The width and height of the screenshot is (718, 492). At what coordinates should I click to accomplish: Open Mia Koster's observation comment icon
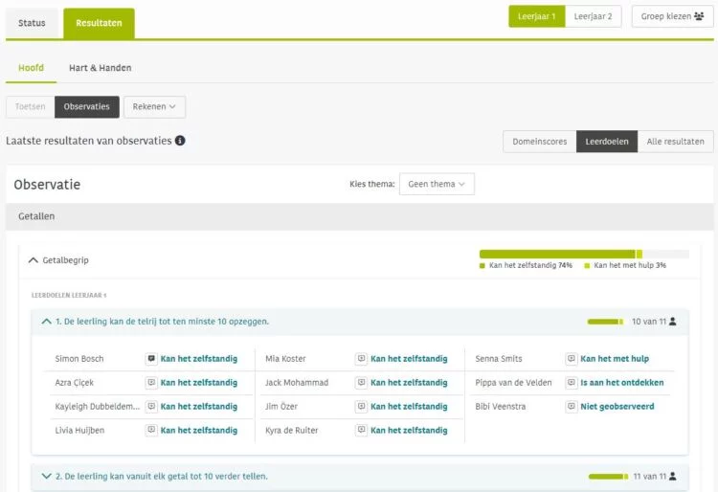tap(361, 359)
